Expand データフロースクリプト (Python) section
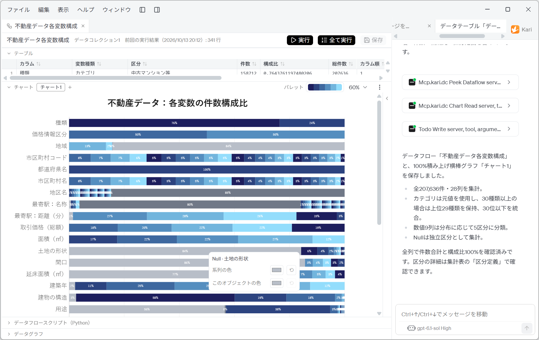This screenshot has width=539, height=340. click(9, 323)
